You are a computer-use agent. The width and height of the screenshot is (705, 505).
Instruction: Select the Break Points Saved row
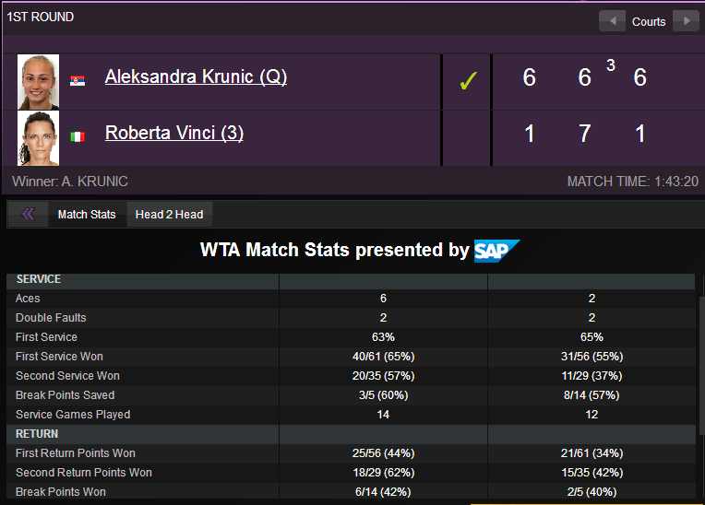point(351,395)
